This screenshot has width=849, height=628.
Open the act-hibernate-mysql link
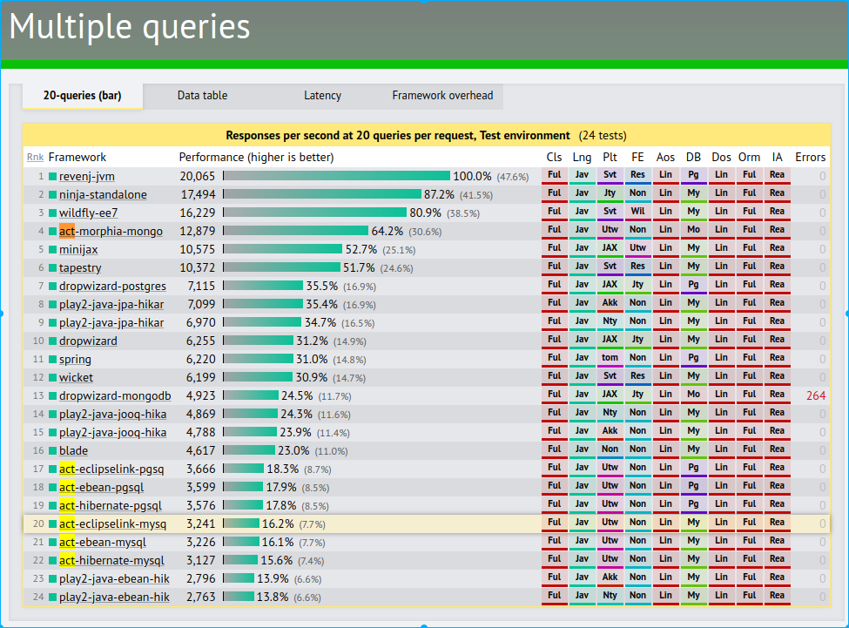pos(111,561)
